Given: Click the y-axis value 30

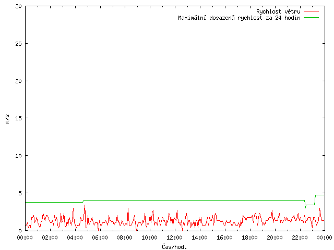Looking at the screenshot, I should 19,6.
